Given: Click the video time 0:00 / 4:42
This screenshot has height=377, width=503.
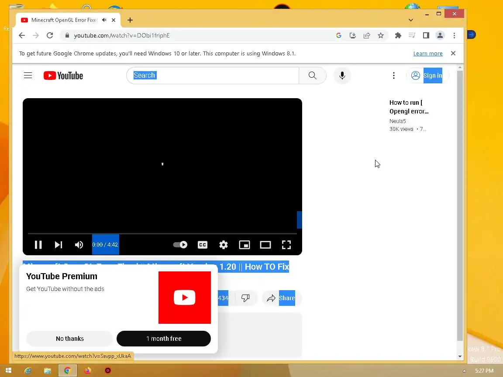Looking at the screenshot, I should [x=105, y=245].
